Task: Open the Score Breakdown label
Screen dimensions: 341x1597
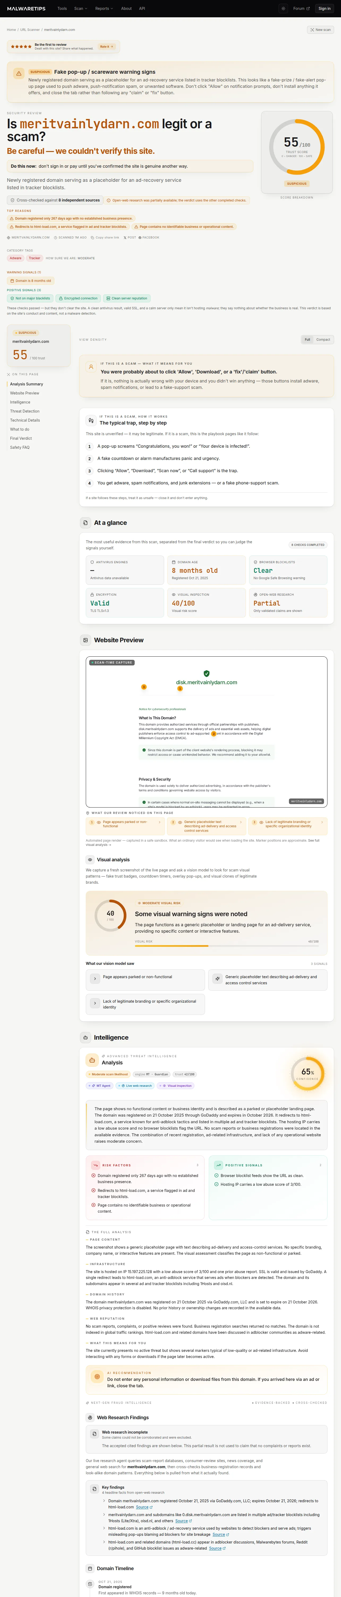Action: click(296, 198)
